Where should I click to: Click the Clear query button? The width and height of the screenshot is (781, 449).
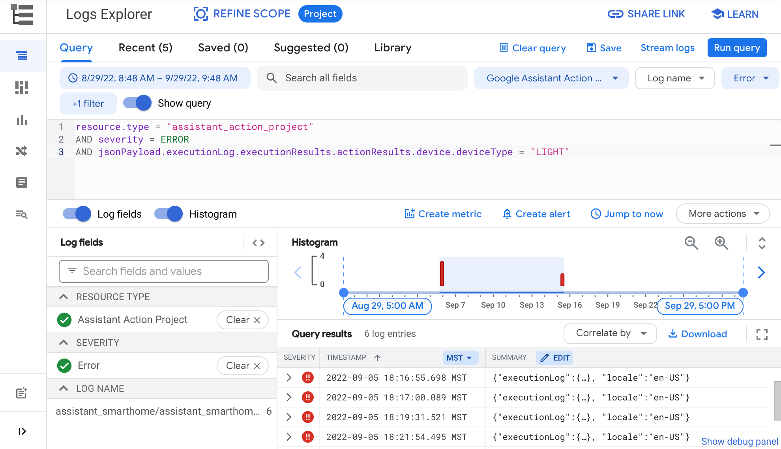coord(532,48)
